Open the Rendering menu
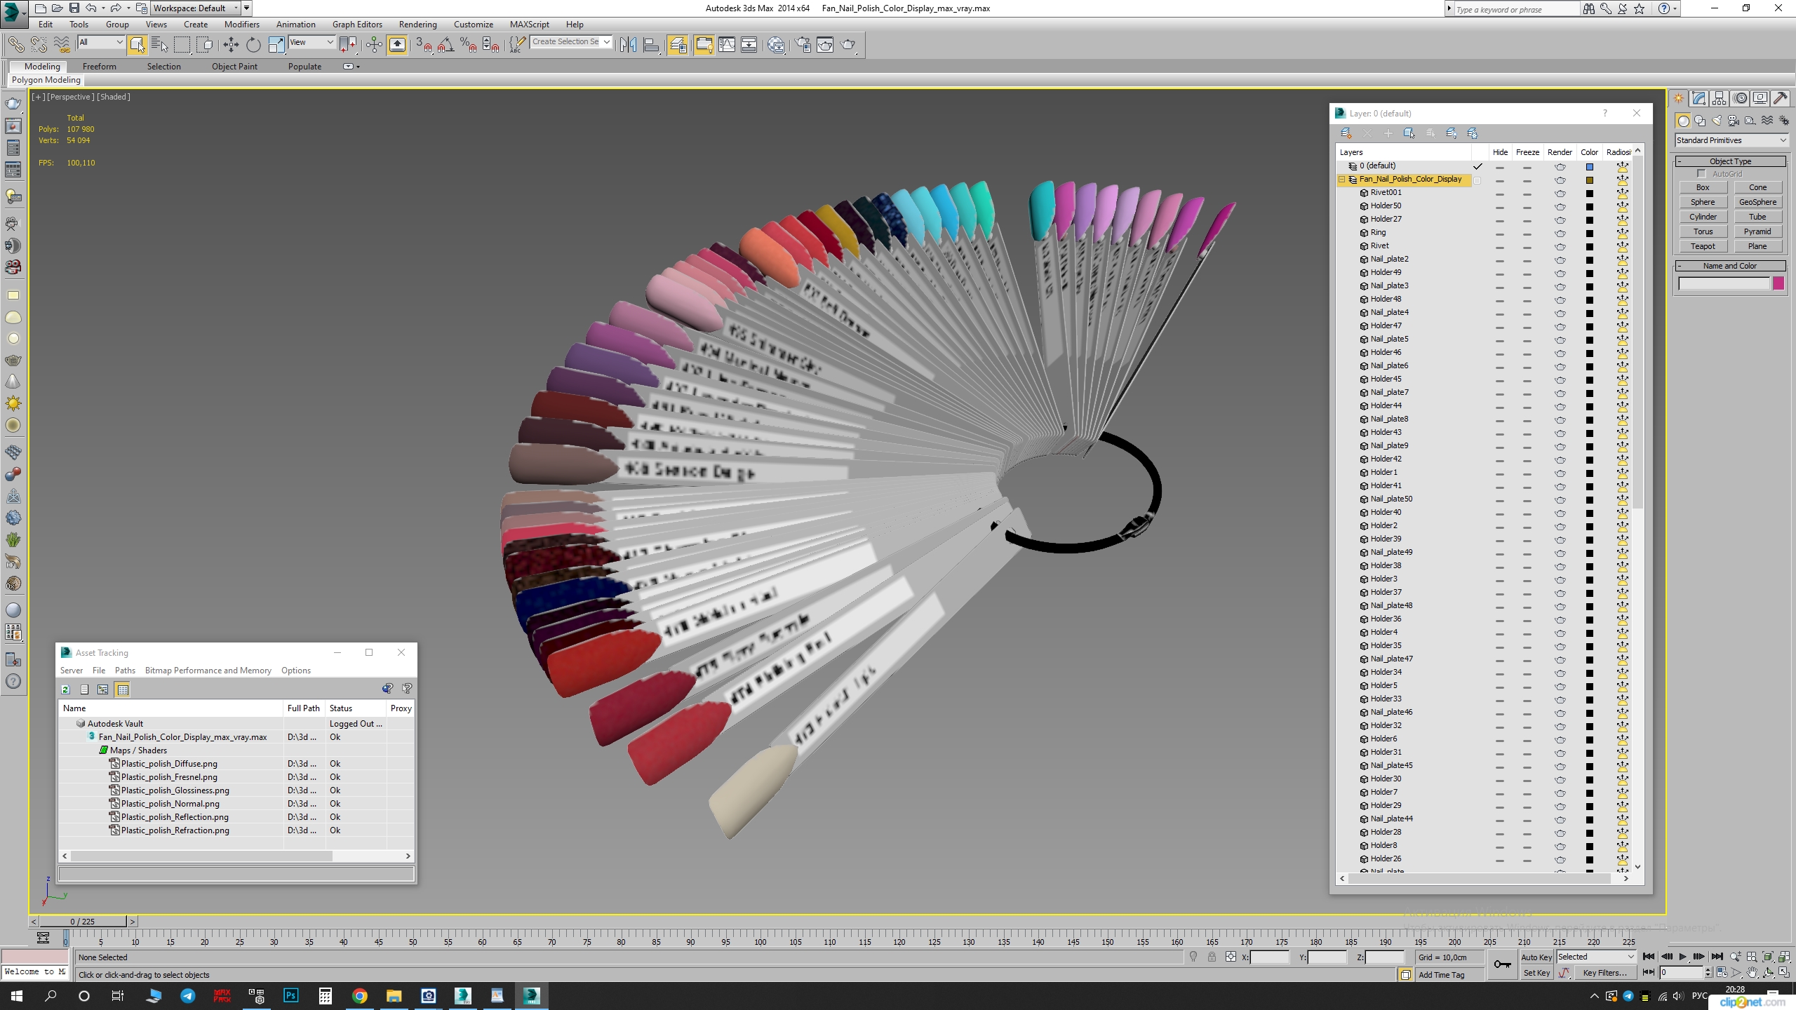The image size is (1796, 1010). coord(417,25)
